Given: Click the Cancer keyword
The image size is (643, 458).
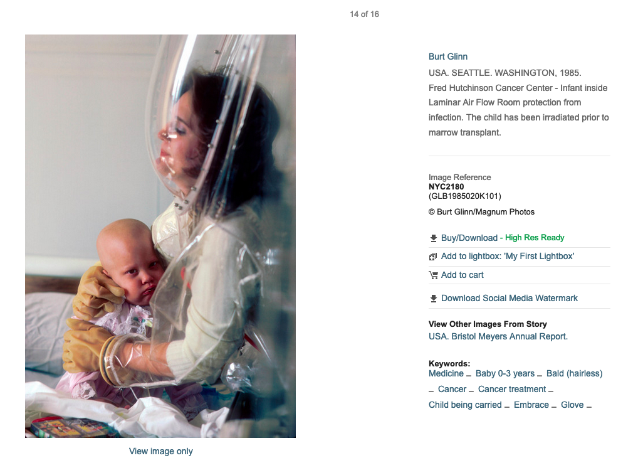Looking at the screenshot, I should [452, 389].
